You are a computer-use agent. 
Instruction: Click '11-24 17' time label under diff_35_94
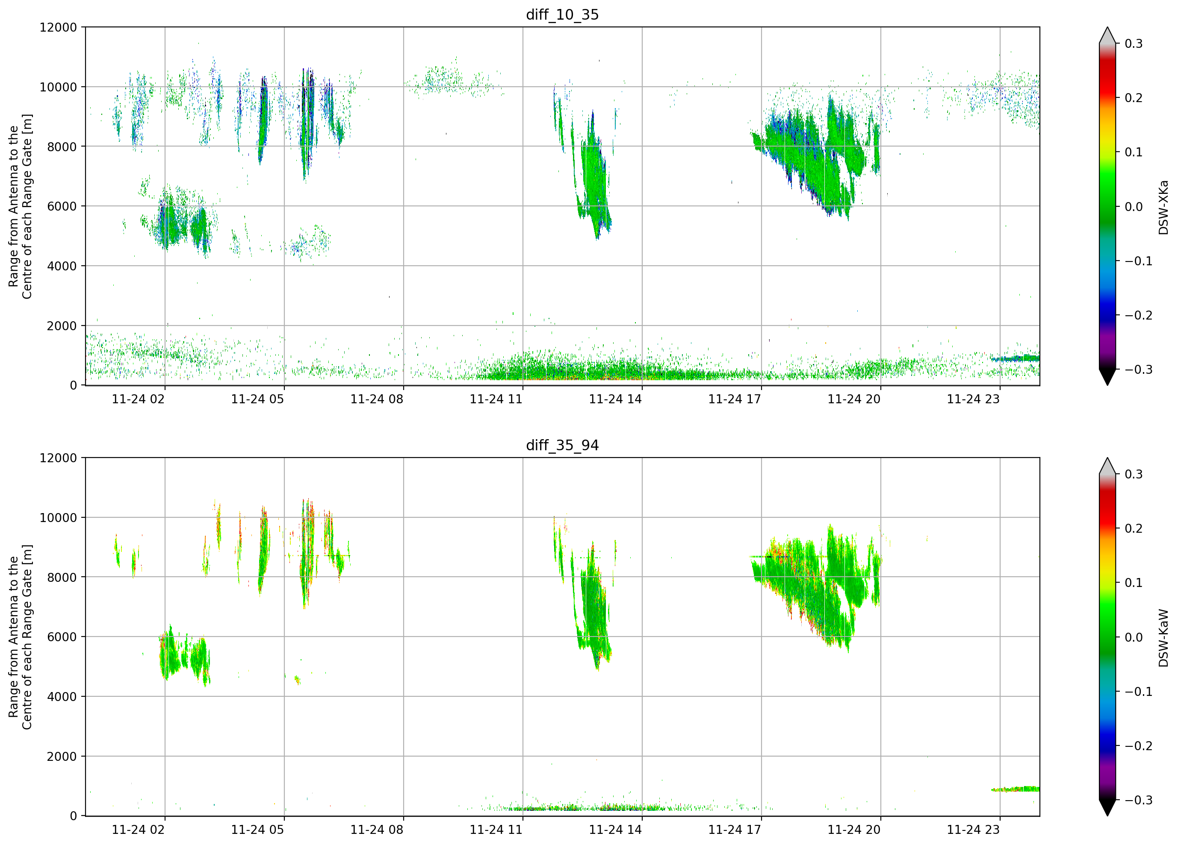(x=735, y=830)
